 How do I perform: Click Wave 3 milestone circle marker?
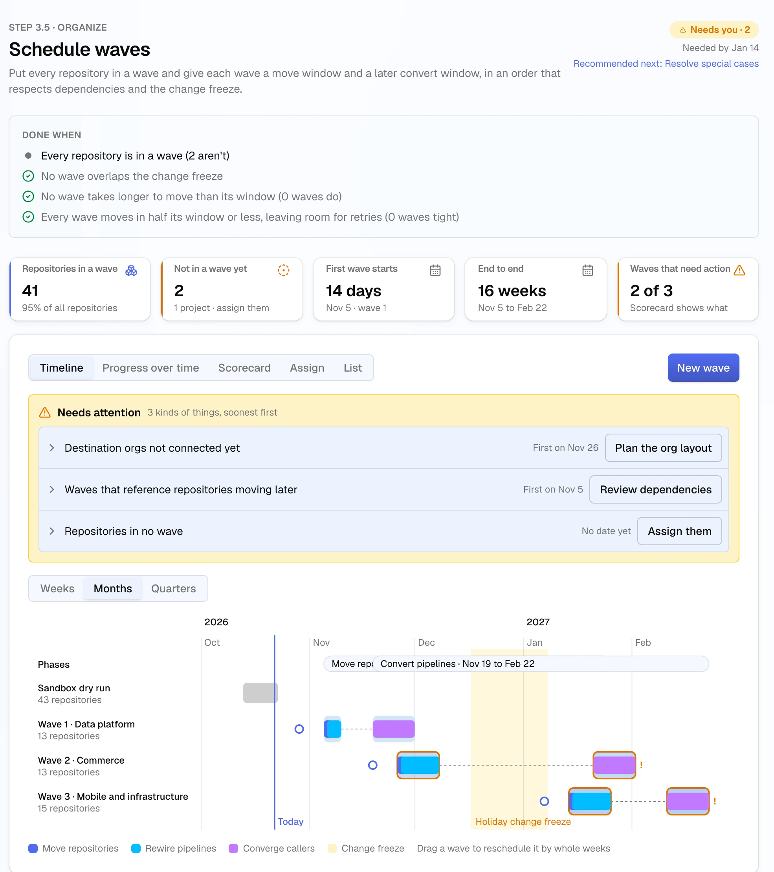point(544,802)
